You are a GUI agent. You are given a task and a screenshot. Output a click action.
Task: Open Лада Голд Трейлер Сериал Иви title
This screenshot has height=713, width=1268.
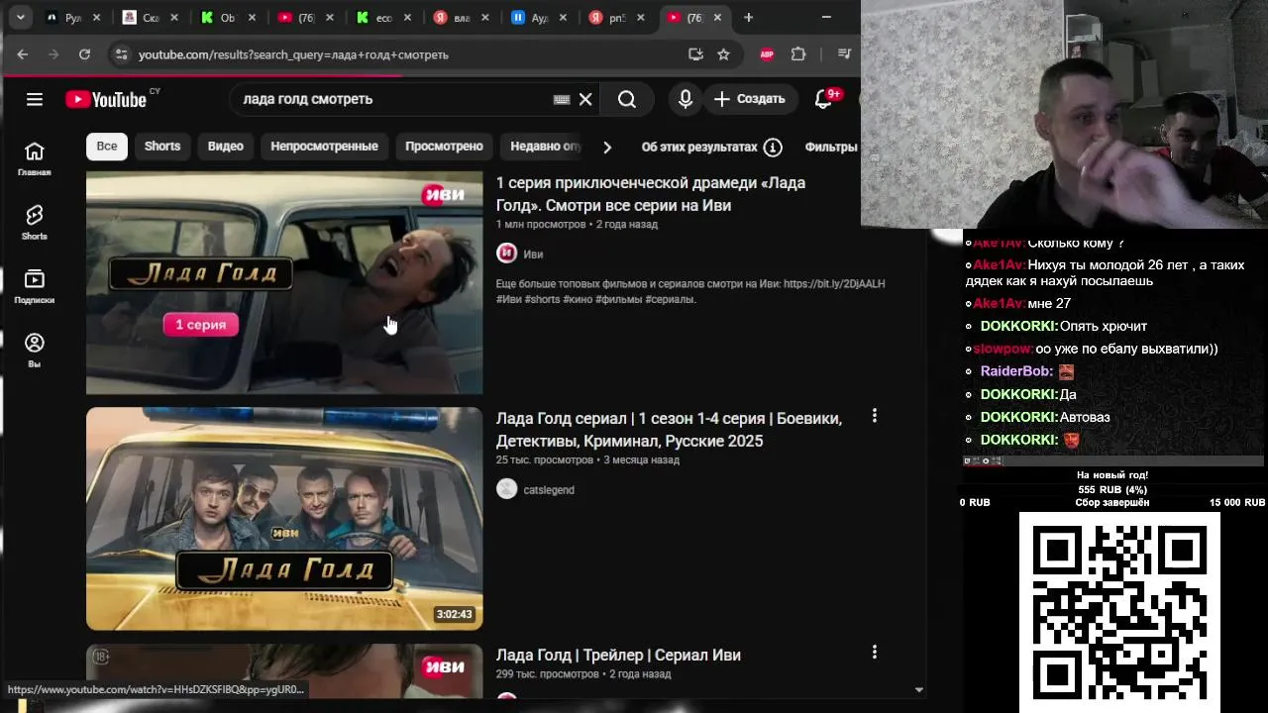618,655
